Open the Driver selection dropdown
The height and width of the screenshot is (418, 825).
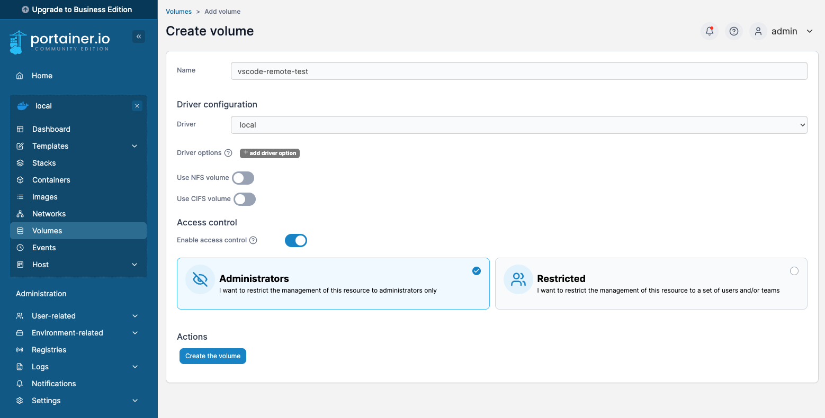[x=518, y=124]
